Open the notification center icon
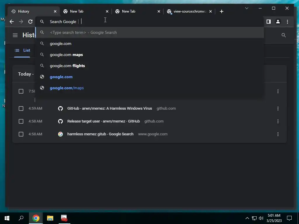Viewport: 299px width, 224px height. click(289, 218)
